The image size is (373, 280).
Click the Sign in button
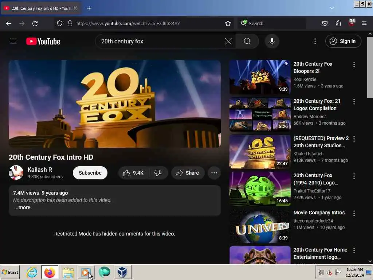pos(343,42)
